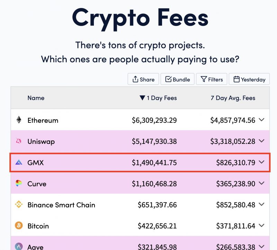This screenshot has height=250, width=277.
Task: Click the Ethereum diamond logo icon
Action: pos(19,120)
